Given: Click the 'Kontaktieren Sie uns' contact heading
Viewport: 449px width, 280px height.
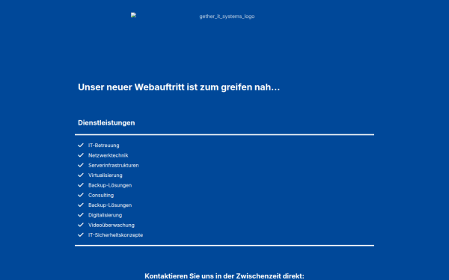Looking at the screenshot, I should coord(224,276).
